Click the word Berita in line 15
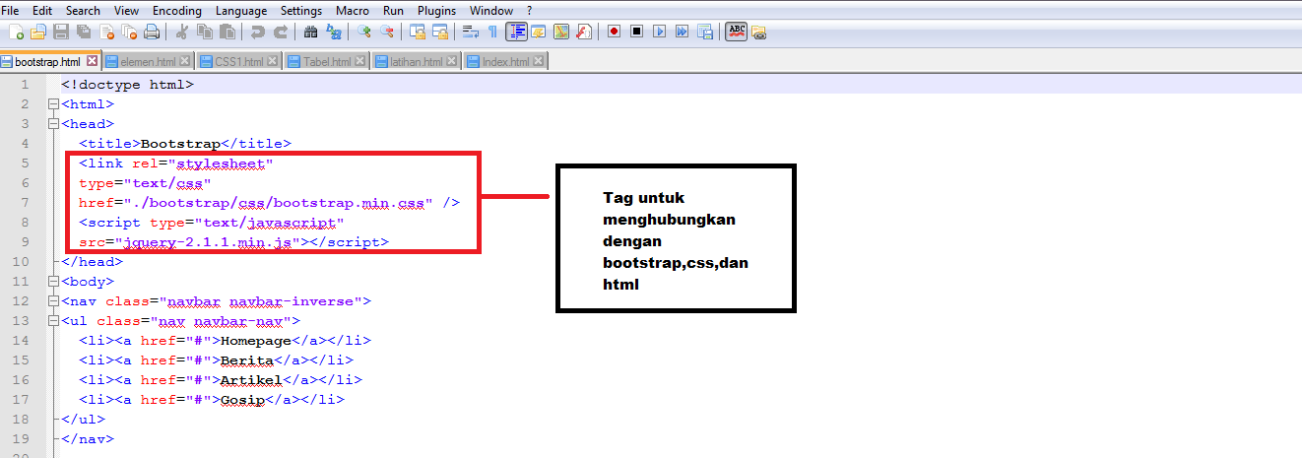The image size is (1302, 458). 247,360
